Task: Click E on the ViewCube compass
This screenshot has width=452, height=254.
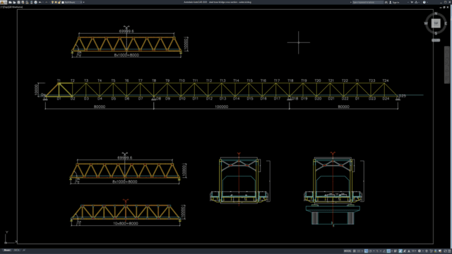Action: [x=446, y=23]
